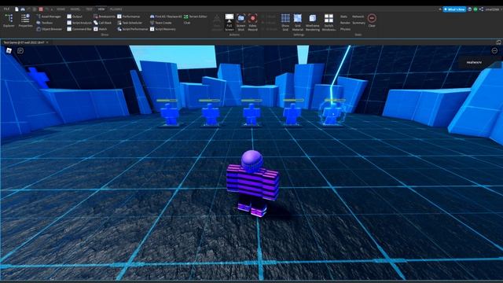Open Find All / Replace All
The image size is (503, 283).
click(166, 17)
